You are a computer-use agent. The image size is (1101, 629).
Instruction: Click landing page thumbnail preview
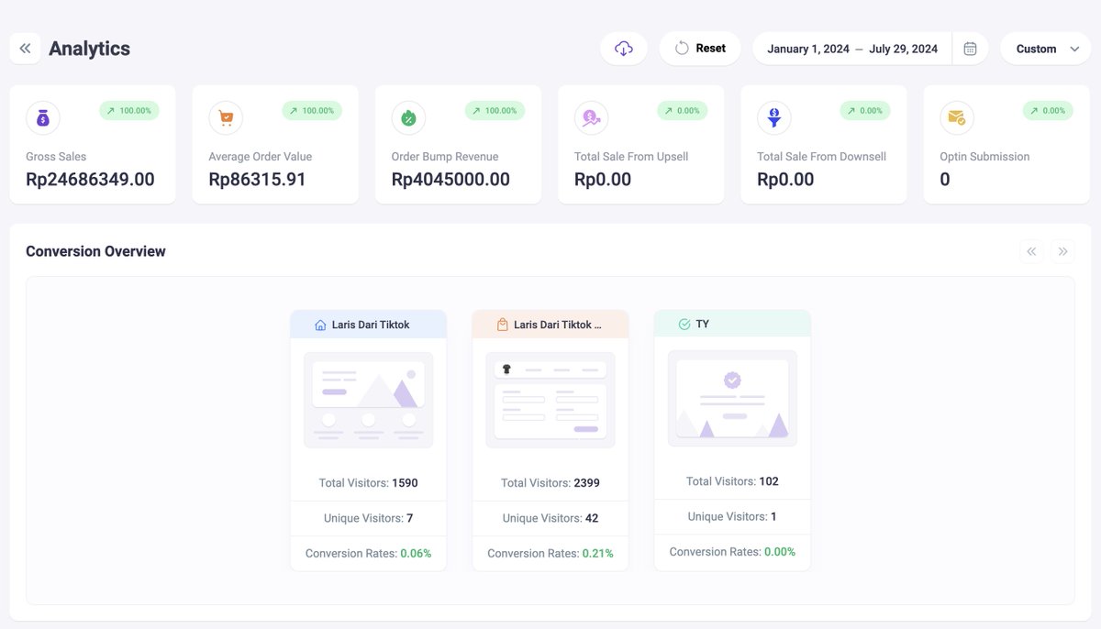[x=369, y=400]
